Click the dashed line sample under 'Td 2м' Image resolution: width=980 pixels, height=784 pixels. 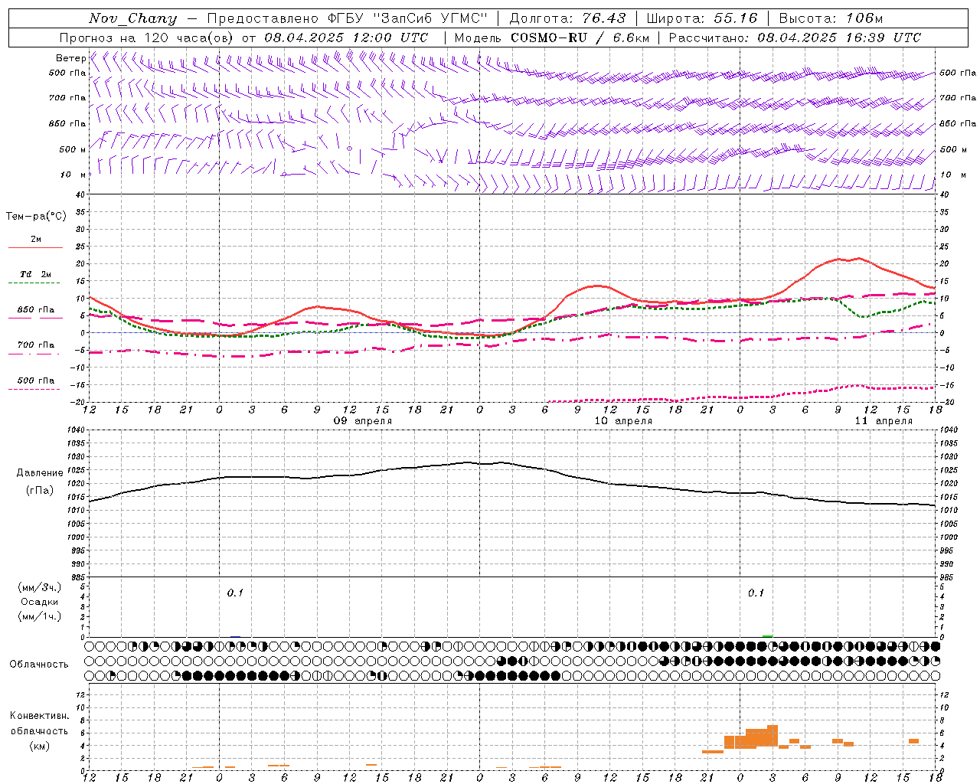pyautogui.click(x=35, y=283)
